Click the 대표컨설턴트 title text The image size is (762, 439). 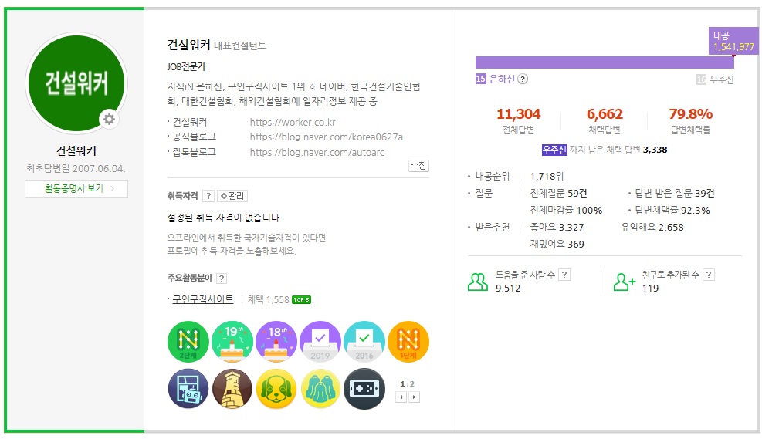click(240, 46)
